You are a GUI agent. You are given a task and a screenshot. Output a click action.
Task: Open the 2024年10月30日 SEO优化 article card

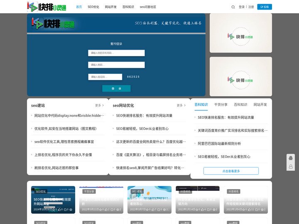53,200
